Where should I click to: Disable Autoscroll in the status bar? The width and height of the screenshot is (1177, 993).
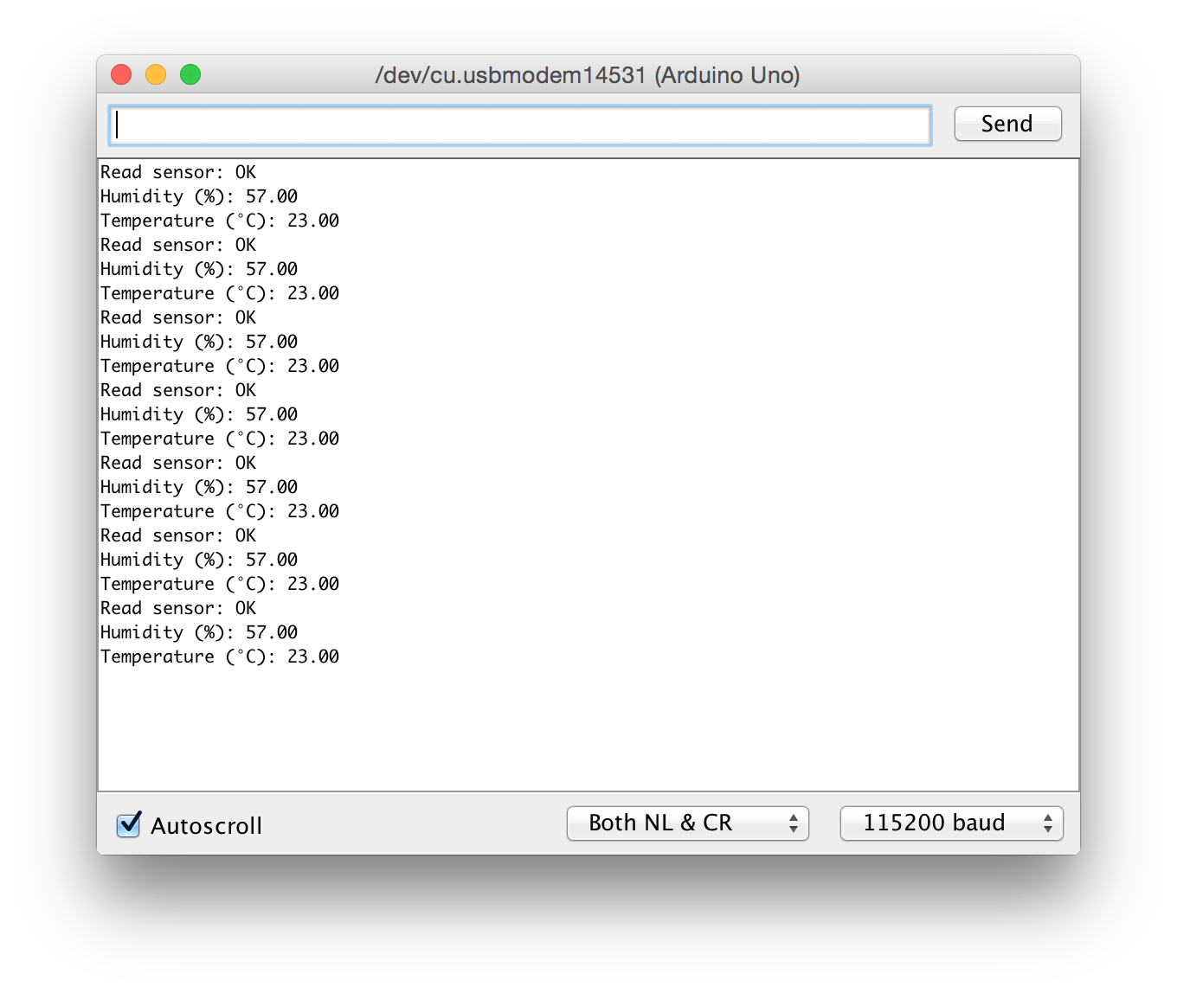(128, 825)
